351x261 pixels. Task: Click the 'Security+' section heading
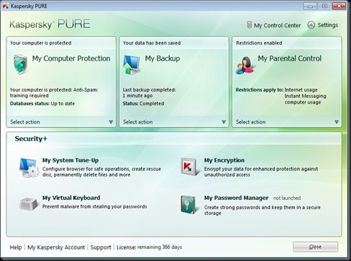(x=31, y=139)
